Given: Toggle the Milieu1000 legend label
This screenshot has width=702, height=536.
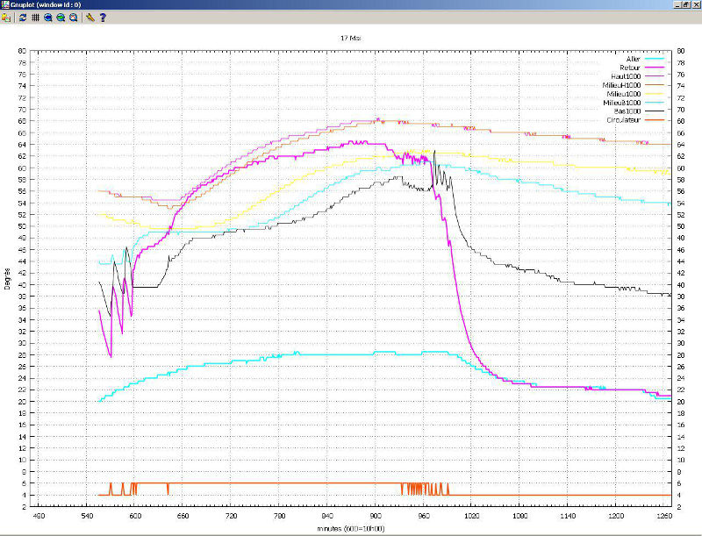Looking at the screenshot, I should (x=626, y=94).
